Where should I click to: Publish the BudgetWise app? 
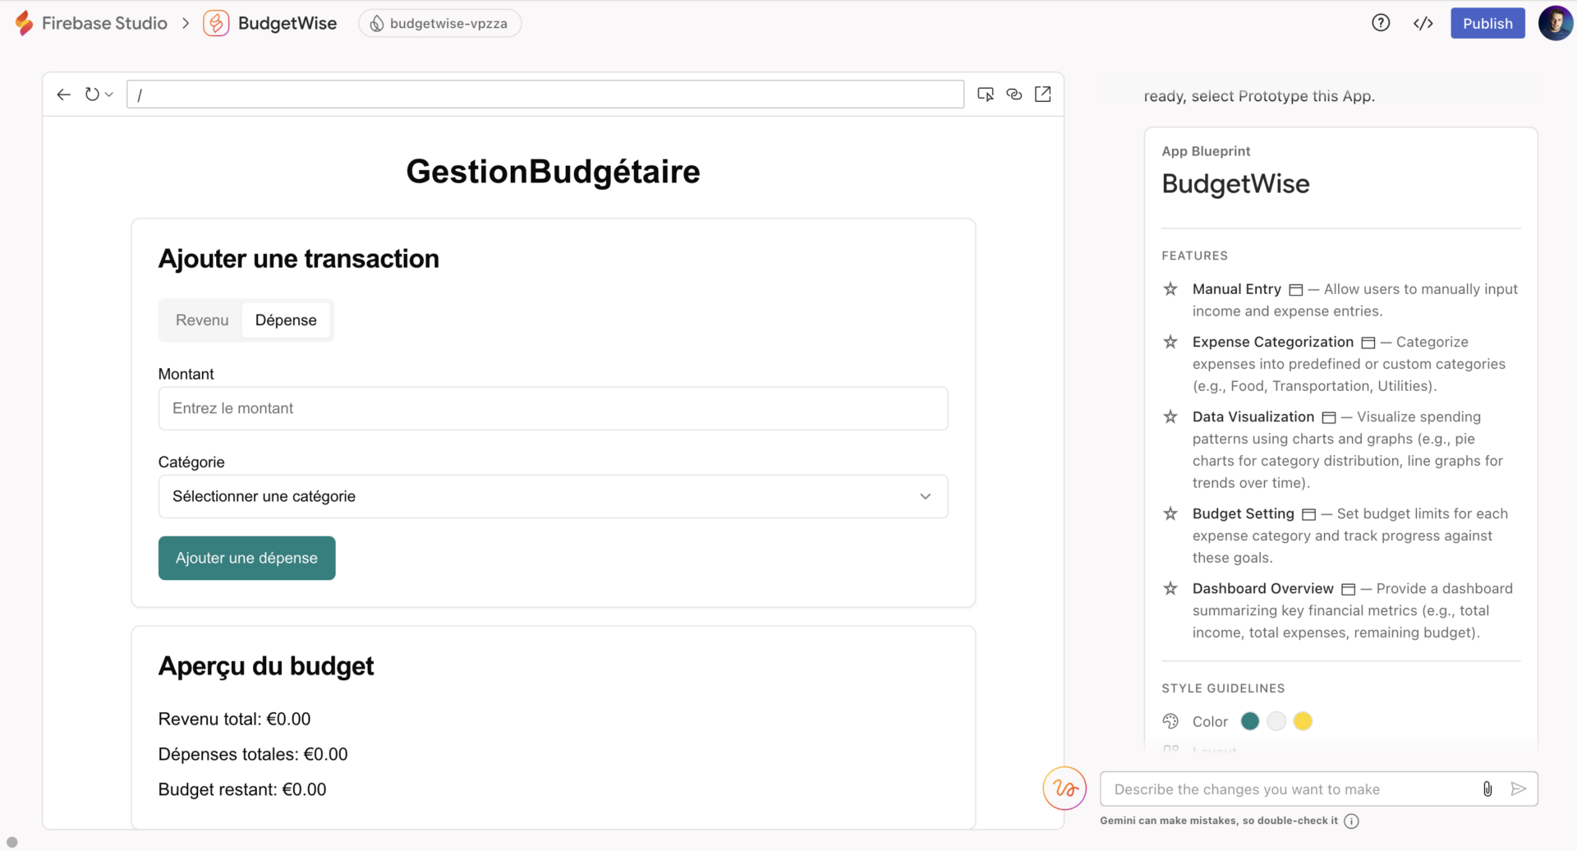click(1487, 23)
